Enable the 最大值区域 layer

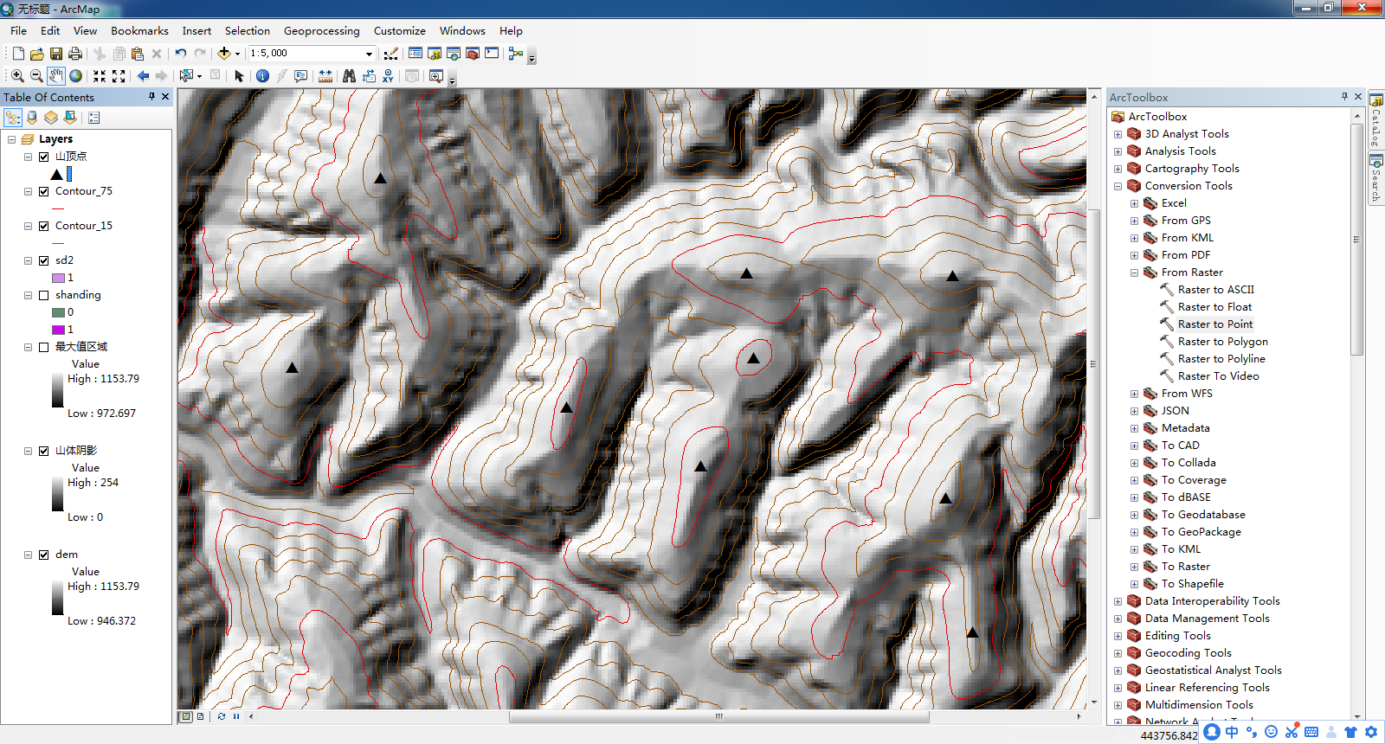pos(43,347)
